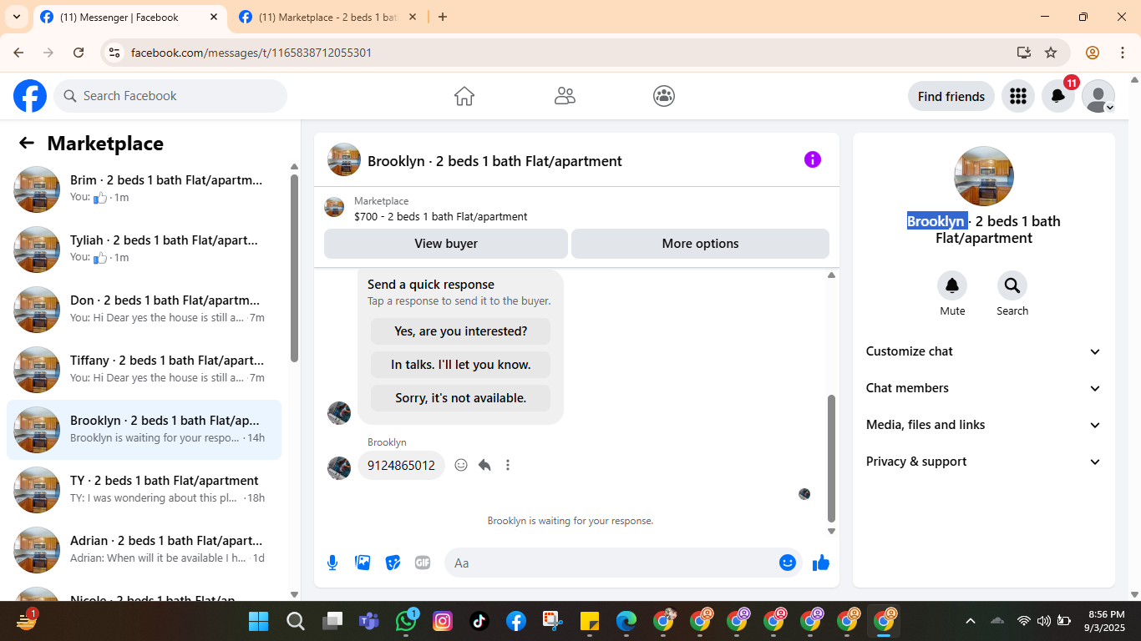Screen dimensions: 1141x641
Task: Send 'Sorry, it's not available.' response
Action: (461, 398)
